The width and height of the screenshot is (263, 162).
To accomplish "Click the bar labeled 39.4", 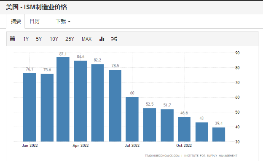I will 219,135.
